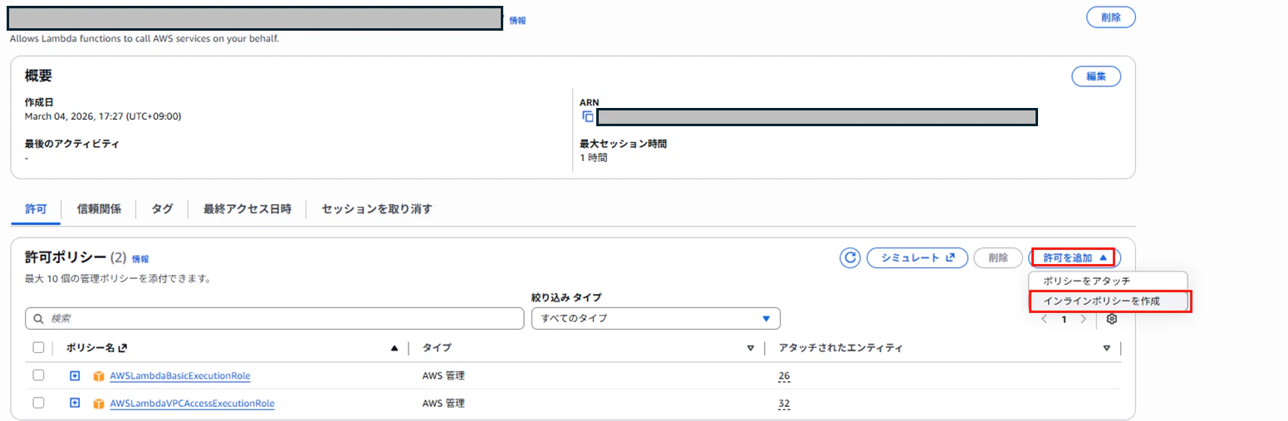Click the 最大セッション時間 value 1 時間
Screen dimensions: 1288x421
(594, 157)
